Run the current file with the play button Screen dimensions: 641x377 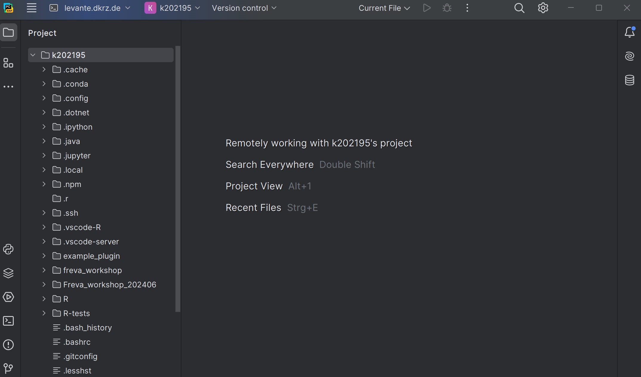[426, 8]
